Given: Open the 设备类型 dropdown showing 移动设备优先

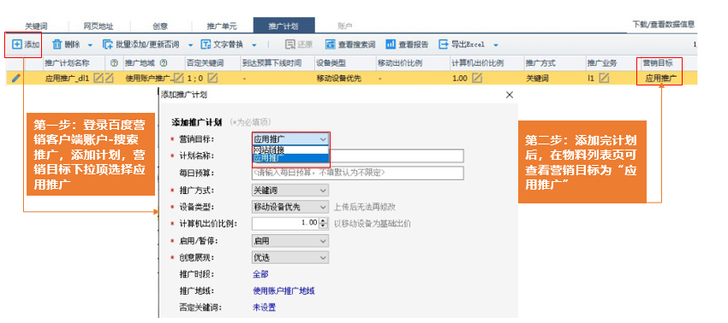Looking at the screenshot, I should [x=290, y=207].
